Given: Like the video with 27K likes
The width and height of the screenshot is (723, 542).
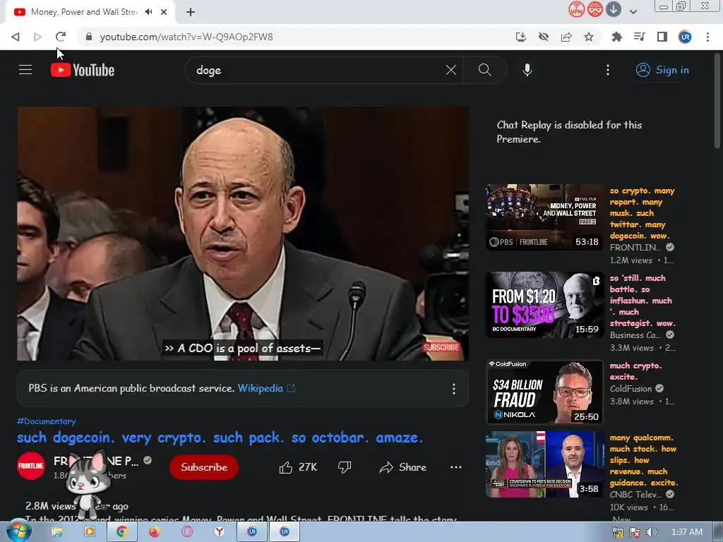Looking at the screenshot, I should pyautogui.click(x=298, y=467).
